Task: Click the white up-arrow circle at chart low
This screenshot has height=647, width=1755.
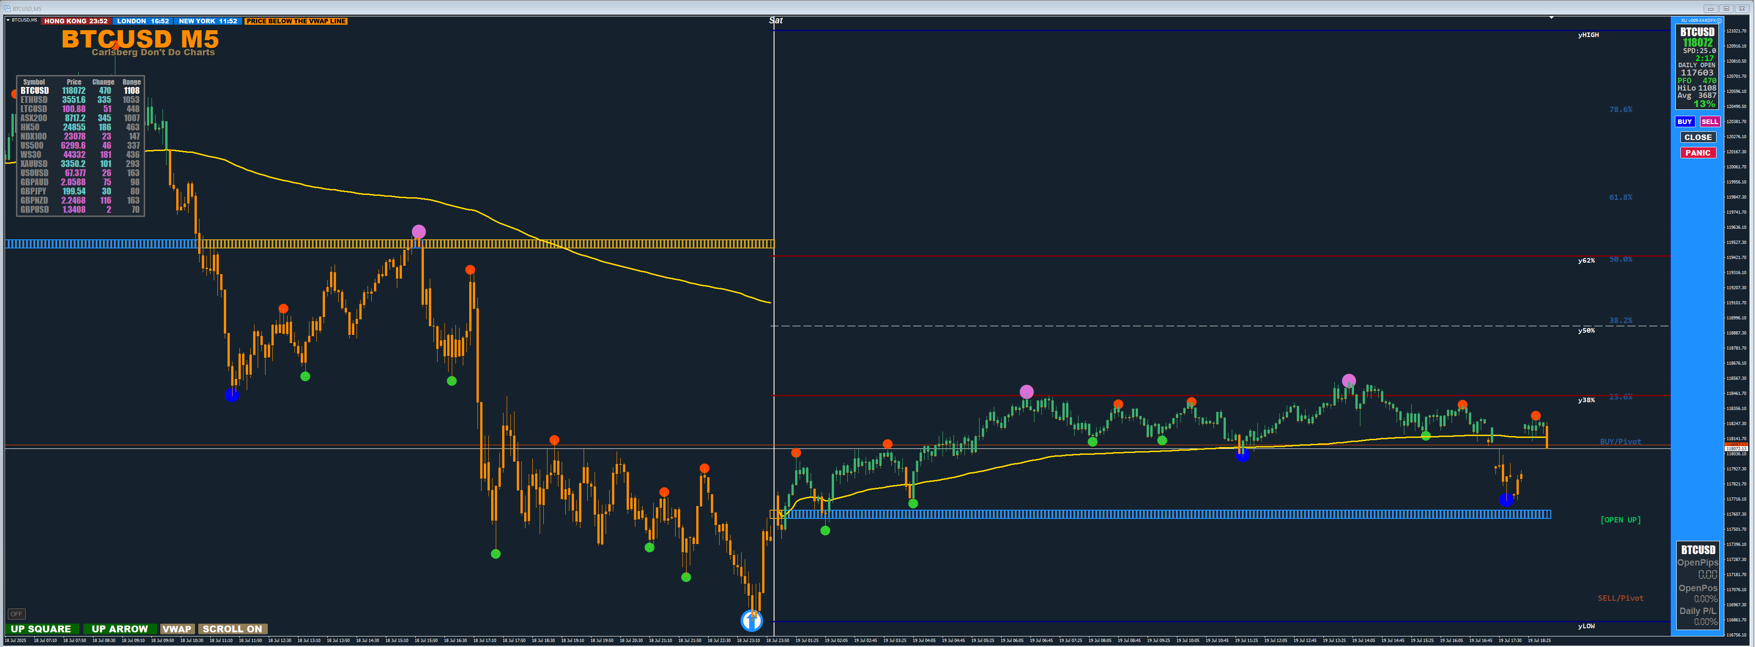Action: (752, 620)
